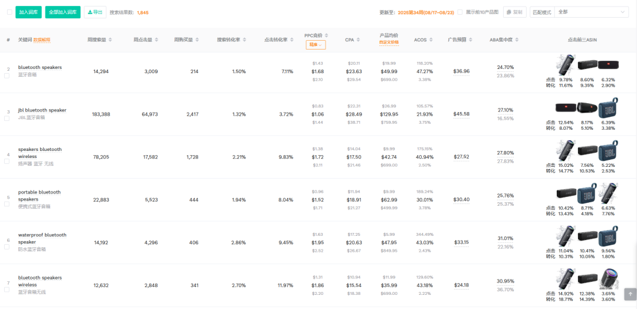The image size is (637, 309).
Task: Expand the 精准 PPC bid dropdown
Action: pos(316,45)
